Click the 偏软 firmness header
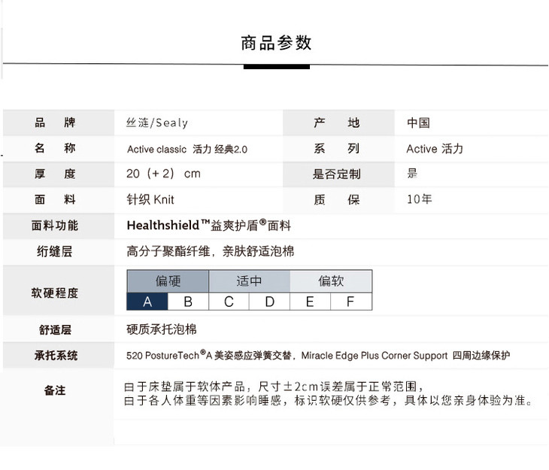 (x=331, y=281)
